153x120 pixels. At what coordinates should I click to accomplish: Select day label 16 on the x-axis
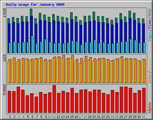click(76, 117)
